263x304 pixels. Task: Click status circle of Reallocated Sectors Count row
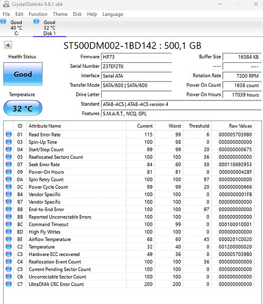(9, 157)
